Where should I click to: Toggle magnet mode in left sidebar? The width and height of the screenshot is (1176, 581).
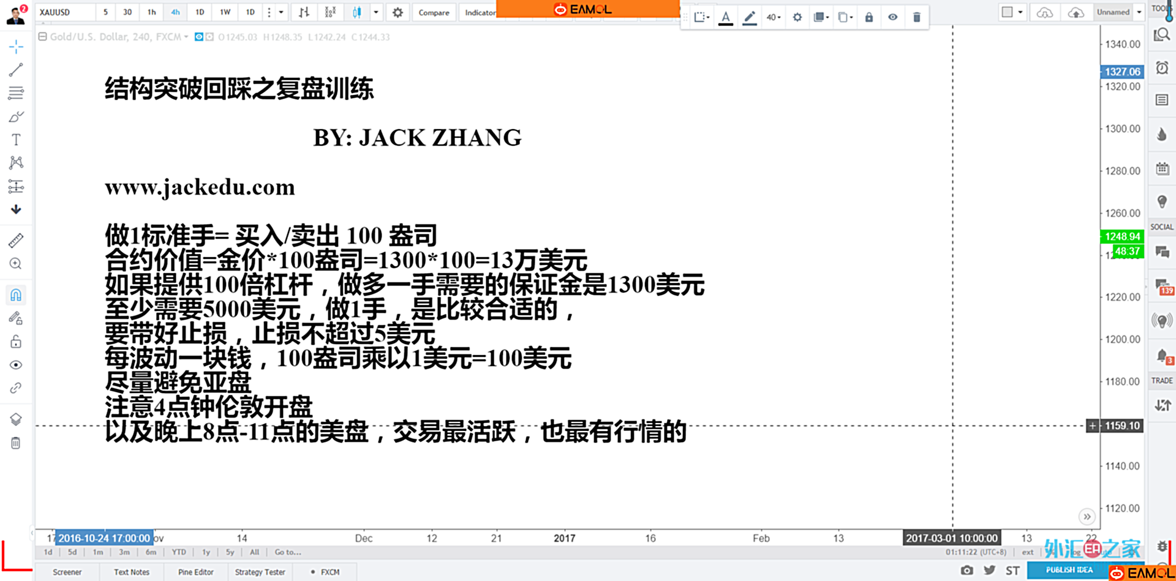click(x=16, y=295)
